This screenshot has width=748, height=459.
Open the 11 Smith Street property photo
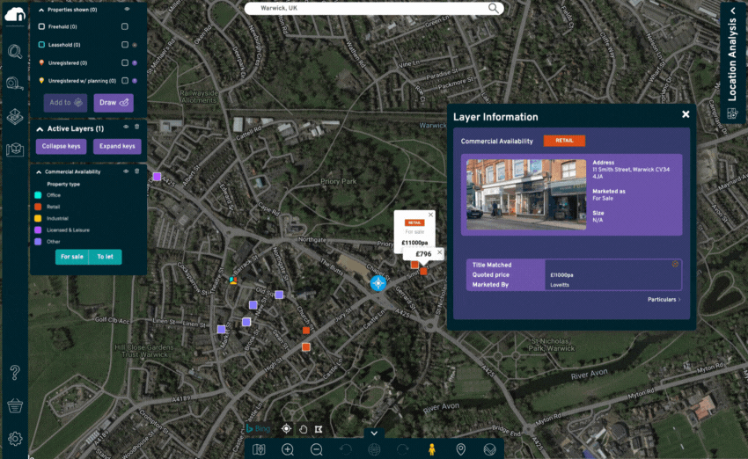coord(526,194)
